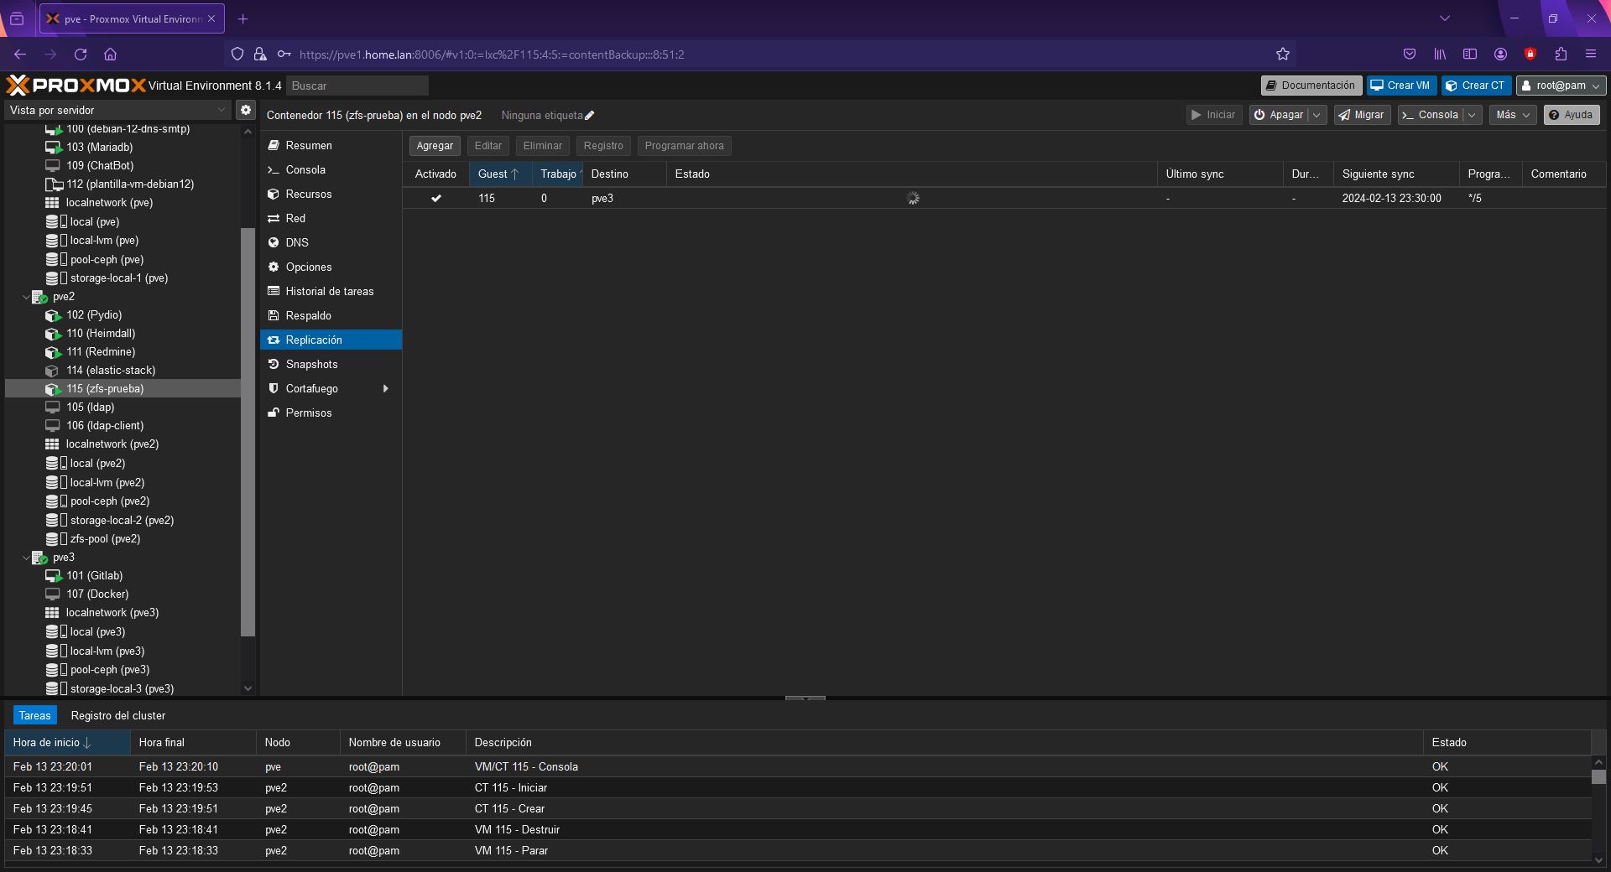Image resolution: width=1611 pixels, height=872 pixels.
Task: Select VM 101 (Gitlab) in tree
Action: tap(94, 576)
